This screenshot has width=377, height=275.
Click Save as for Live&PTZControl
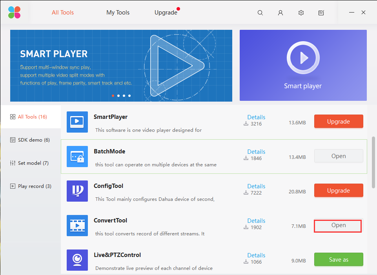[339, 259]
